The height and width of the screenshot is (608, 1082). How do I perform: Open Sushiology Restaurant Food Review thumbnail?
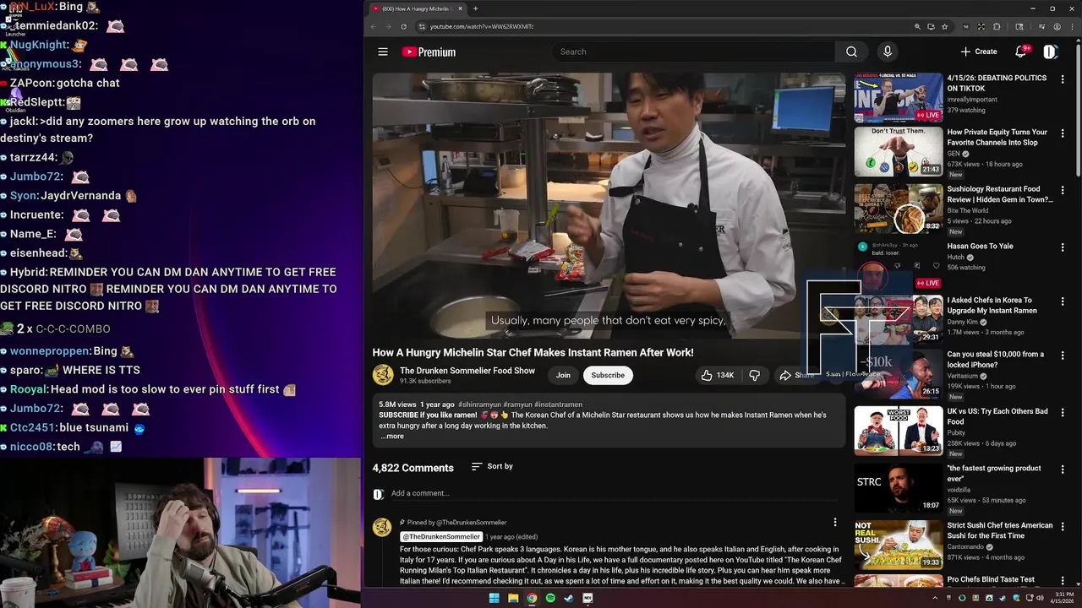(898, 209)
